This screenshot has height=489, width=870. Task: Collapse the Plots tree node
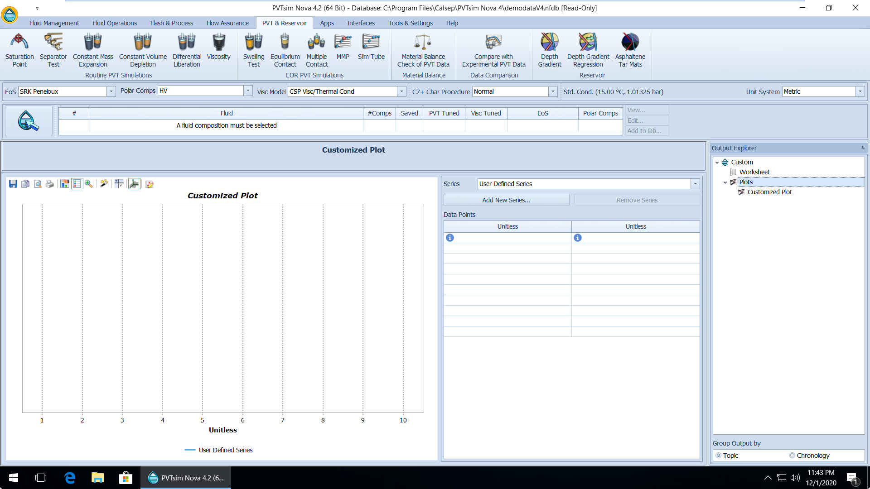(x=725, y=182)
